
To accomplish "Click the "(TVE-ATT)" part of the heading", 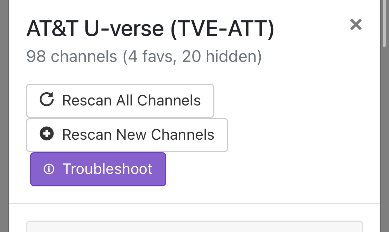I will click(x=222, y=29).
